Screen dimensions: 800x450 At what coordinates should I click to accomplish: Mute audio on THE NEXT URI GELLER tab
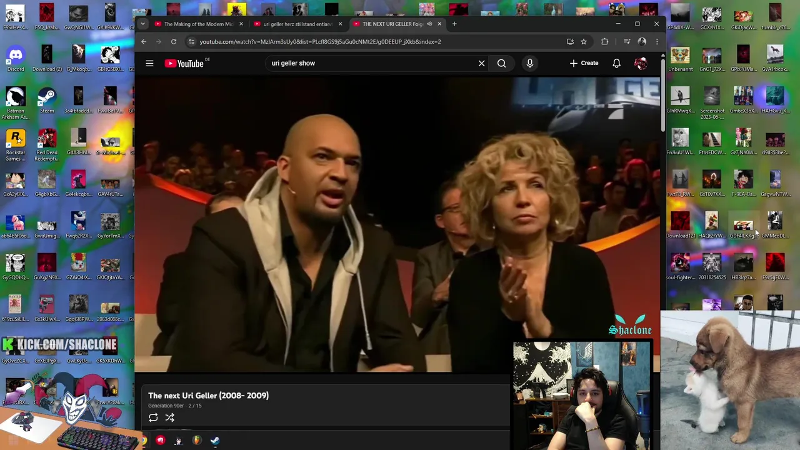click(x=429, y=24)
